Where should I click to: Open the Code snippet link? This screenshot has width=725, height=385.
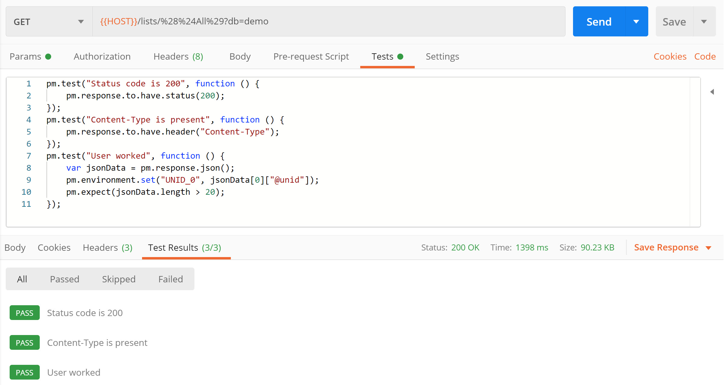click(705, 57)
